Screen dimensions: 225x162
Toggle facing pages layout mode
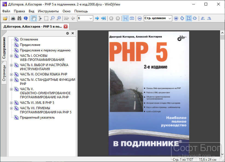132,18
